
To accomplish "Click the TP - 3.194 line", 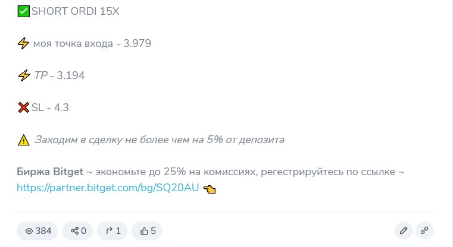I will (x=59, y=75).
